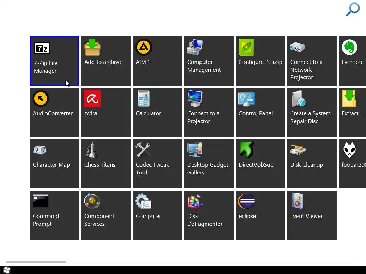Launch Avira antivirus icon

[92, 98]
